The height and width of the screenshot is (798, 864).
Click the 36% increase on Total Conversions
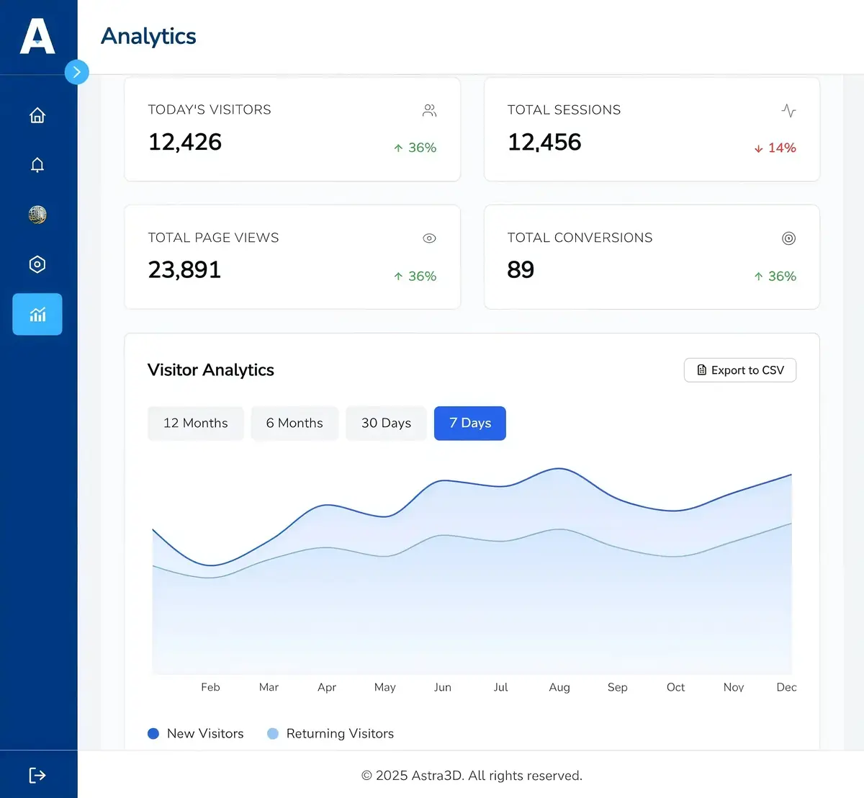click(x=775, y=276)
